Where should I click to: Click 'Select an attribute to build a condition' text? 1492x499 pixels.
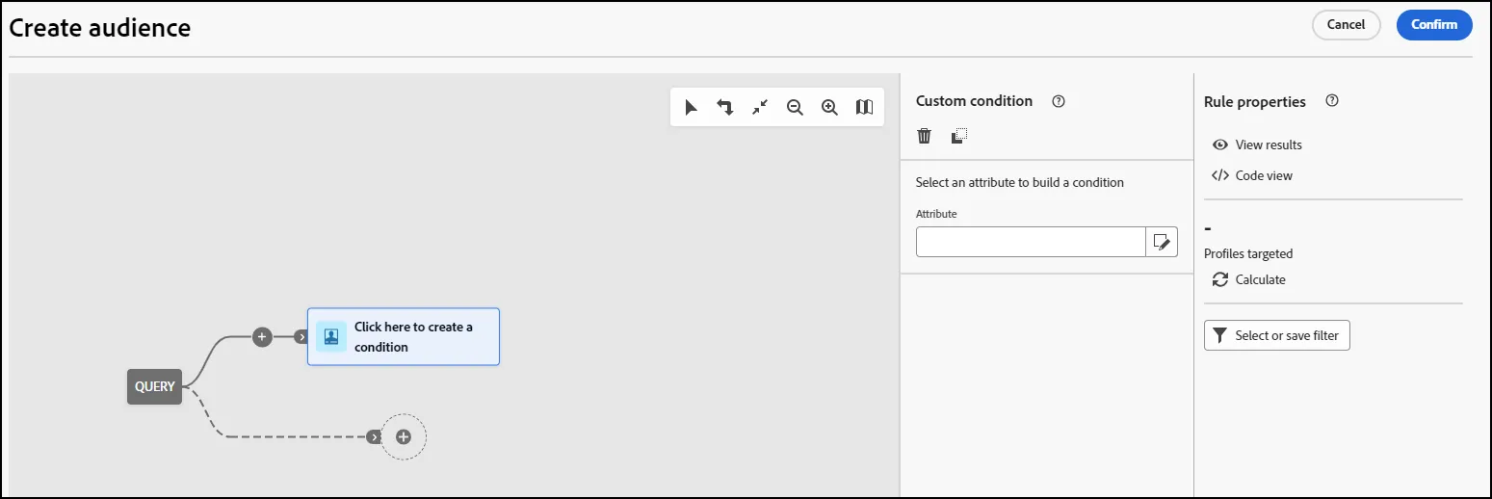1020,182
